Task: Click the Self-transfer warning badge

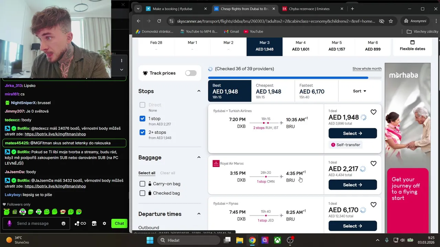Action: (x=345, y=145)
